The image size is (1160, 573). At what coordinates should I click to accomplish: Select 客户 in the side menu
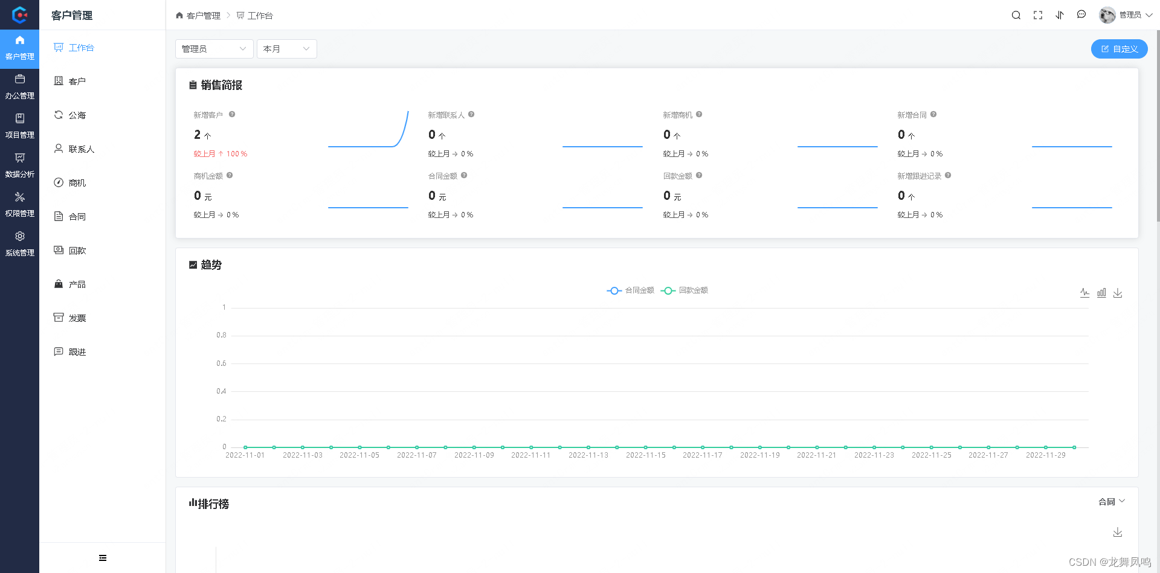(102, 82)
